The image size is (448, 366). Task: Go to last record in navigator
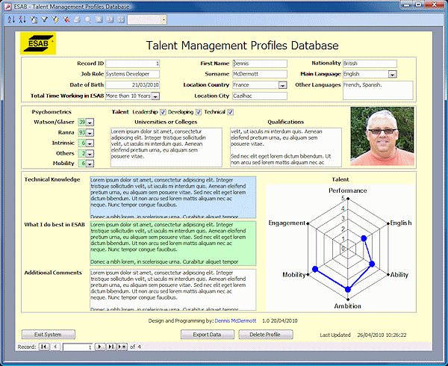[111, 347]
